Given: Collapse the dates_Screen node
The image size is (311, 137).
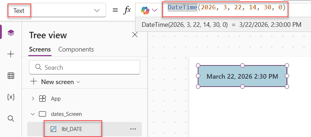Looking at the screenshot, I should [x=33, y=114].
